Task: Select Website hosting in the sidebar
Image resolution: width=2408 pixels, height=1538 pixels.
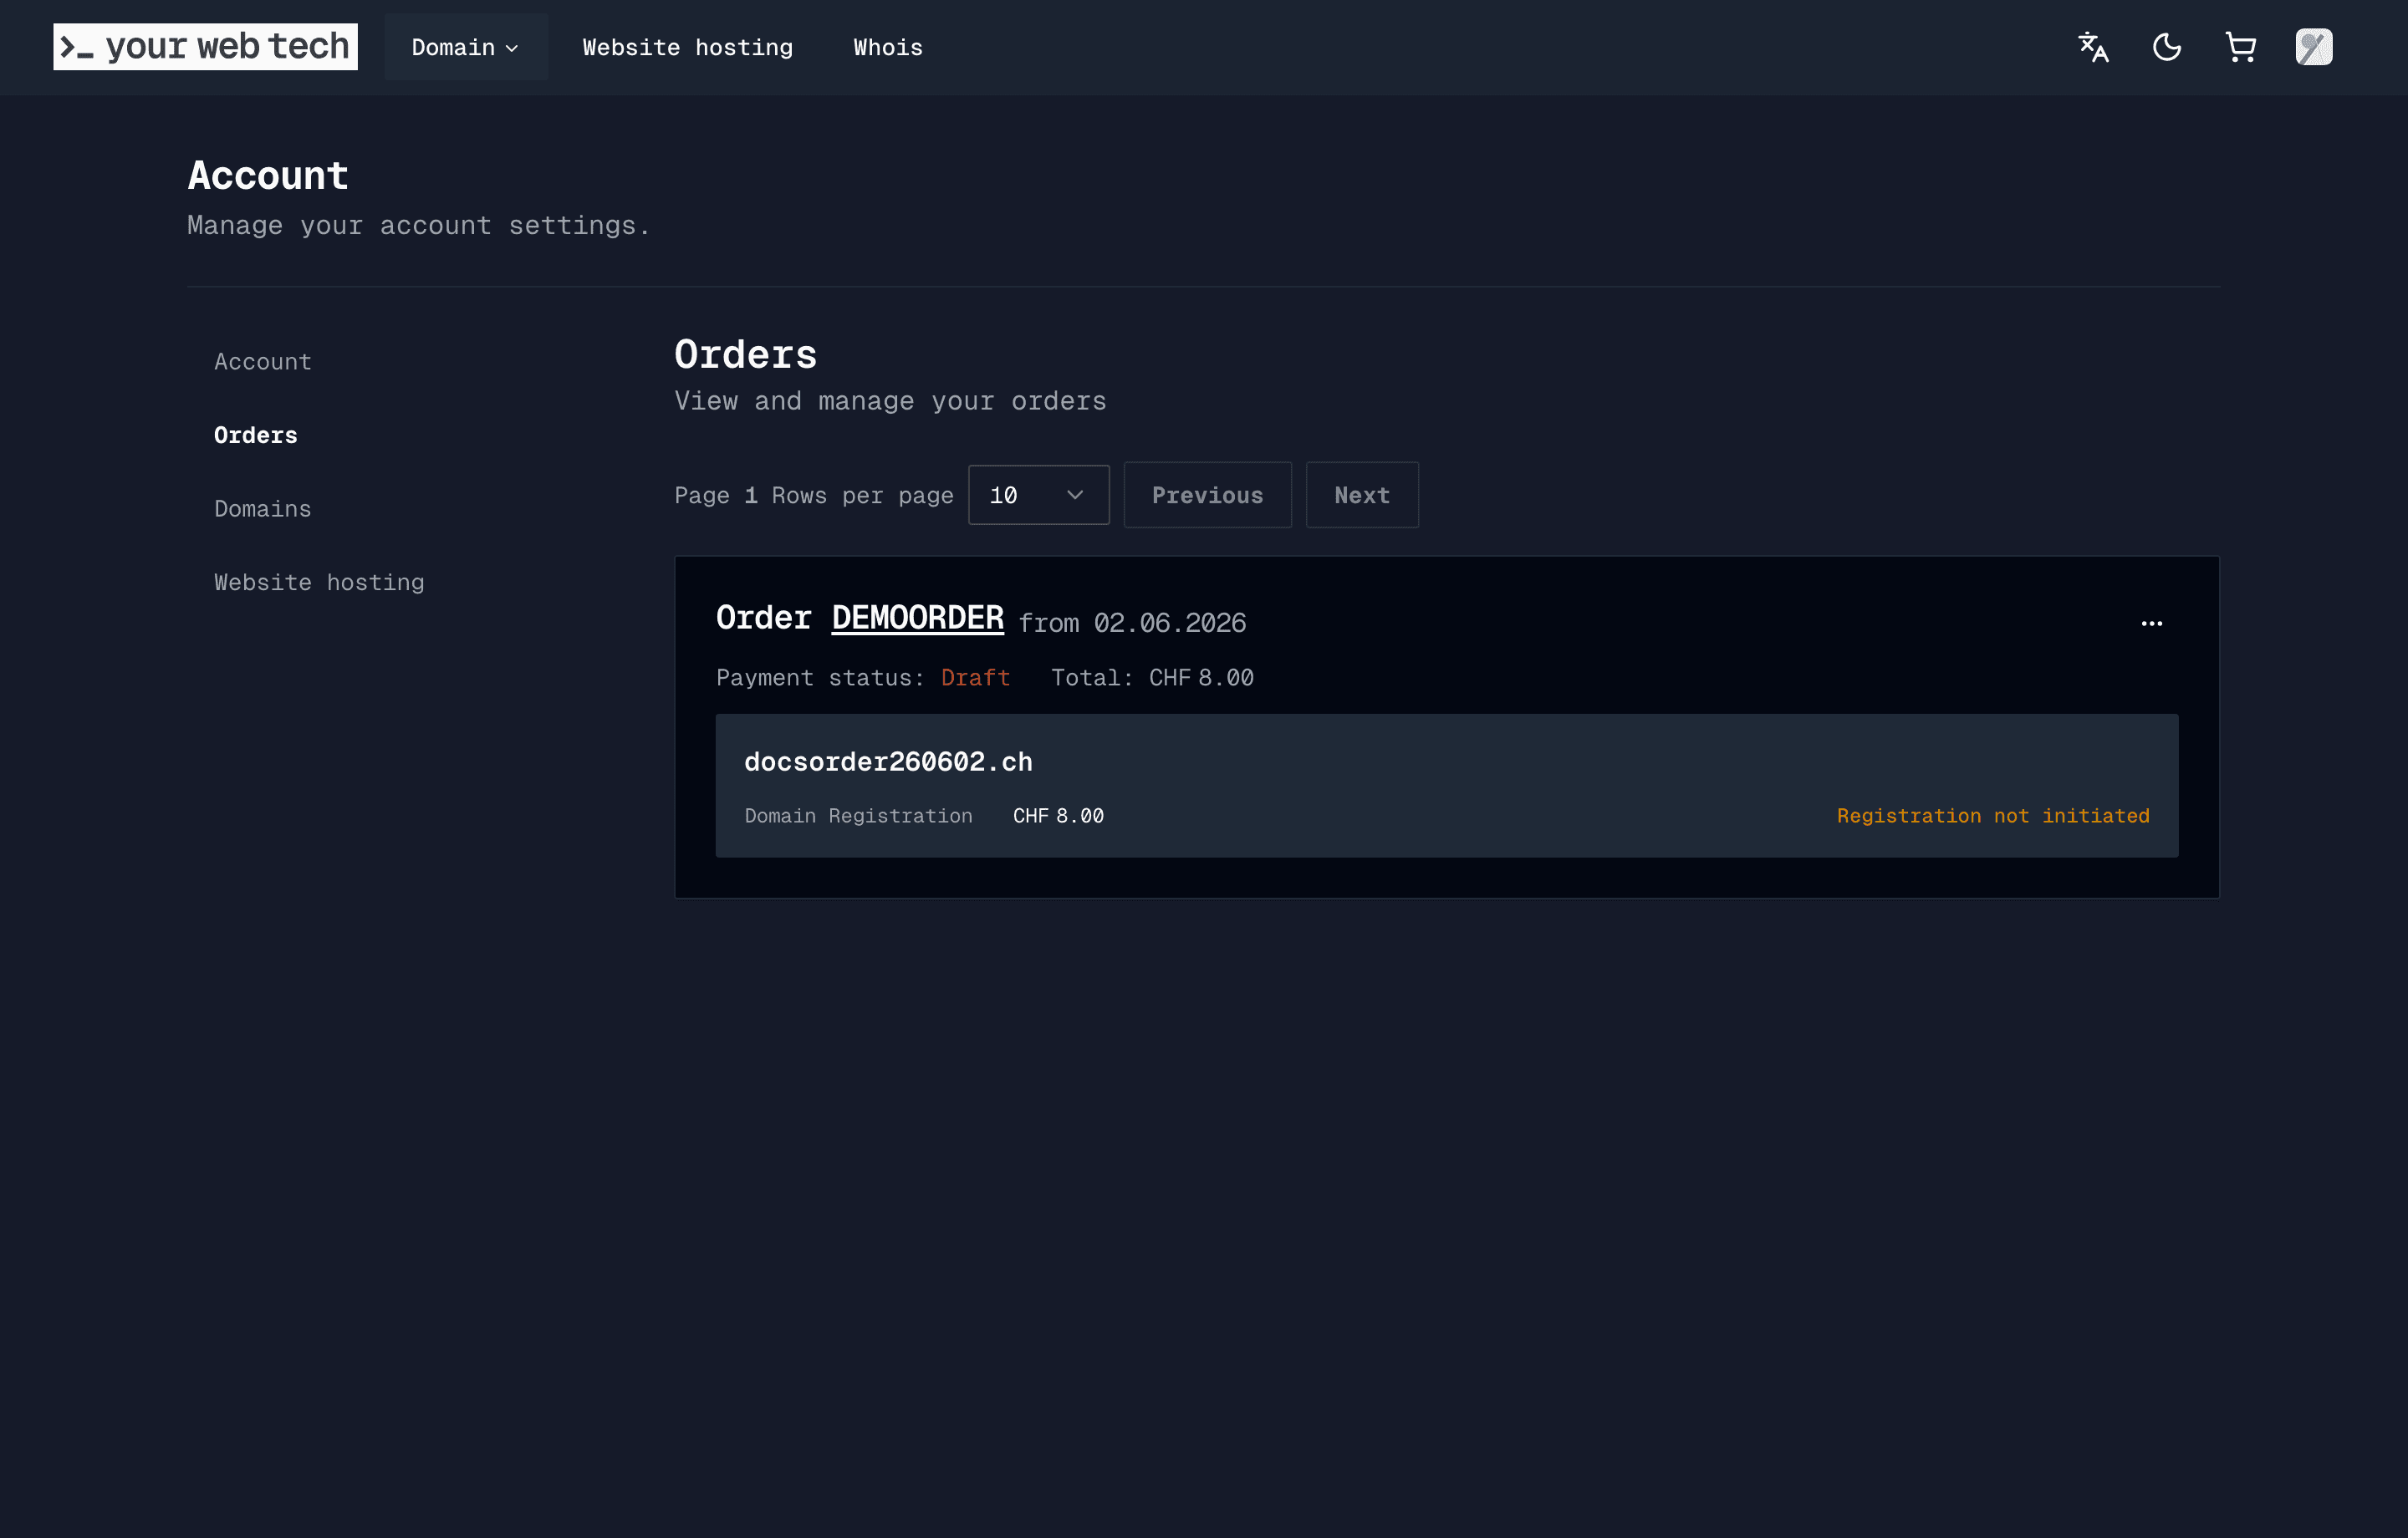Action: point(319,583)
